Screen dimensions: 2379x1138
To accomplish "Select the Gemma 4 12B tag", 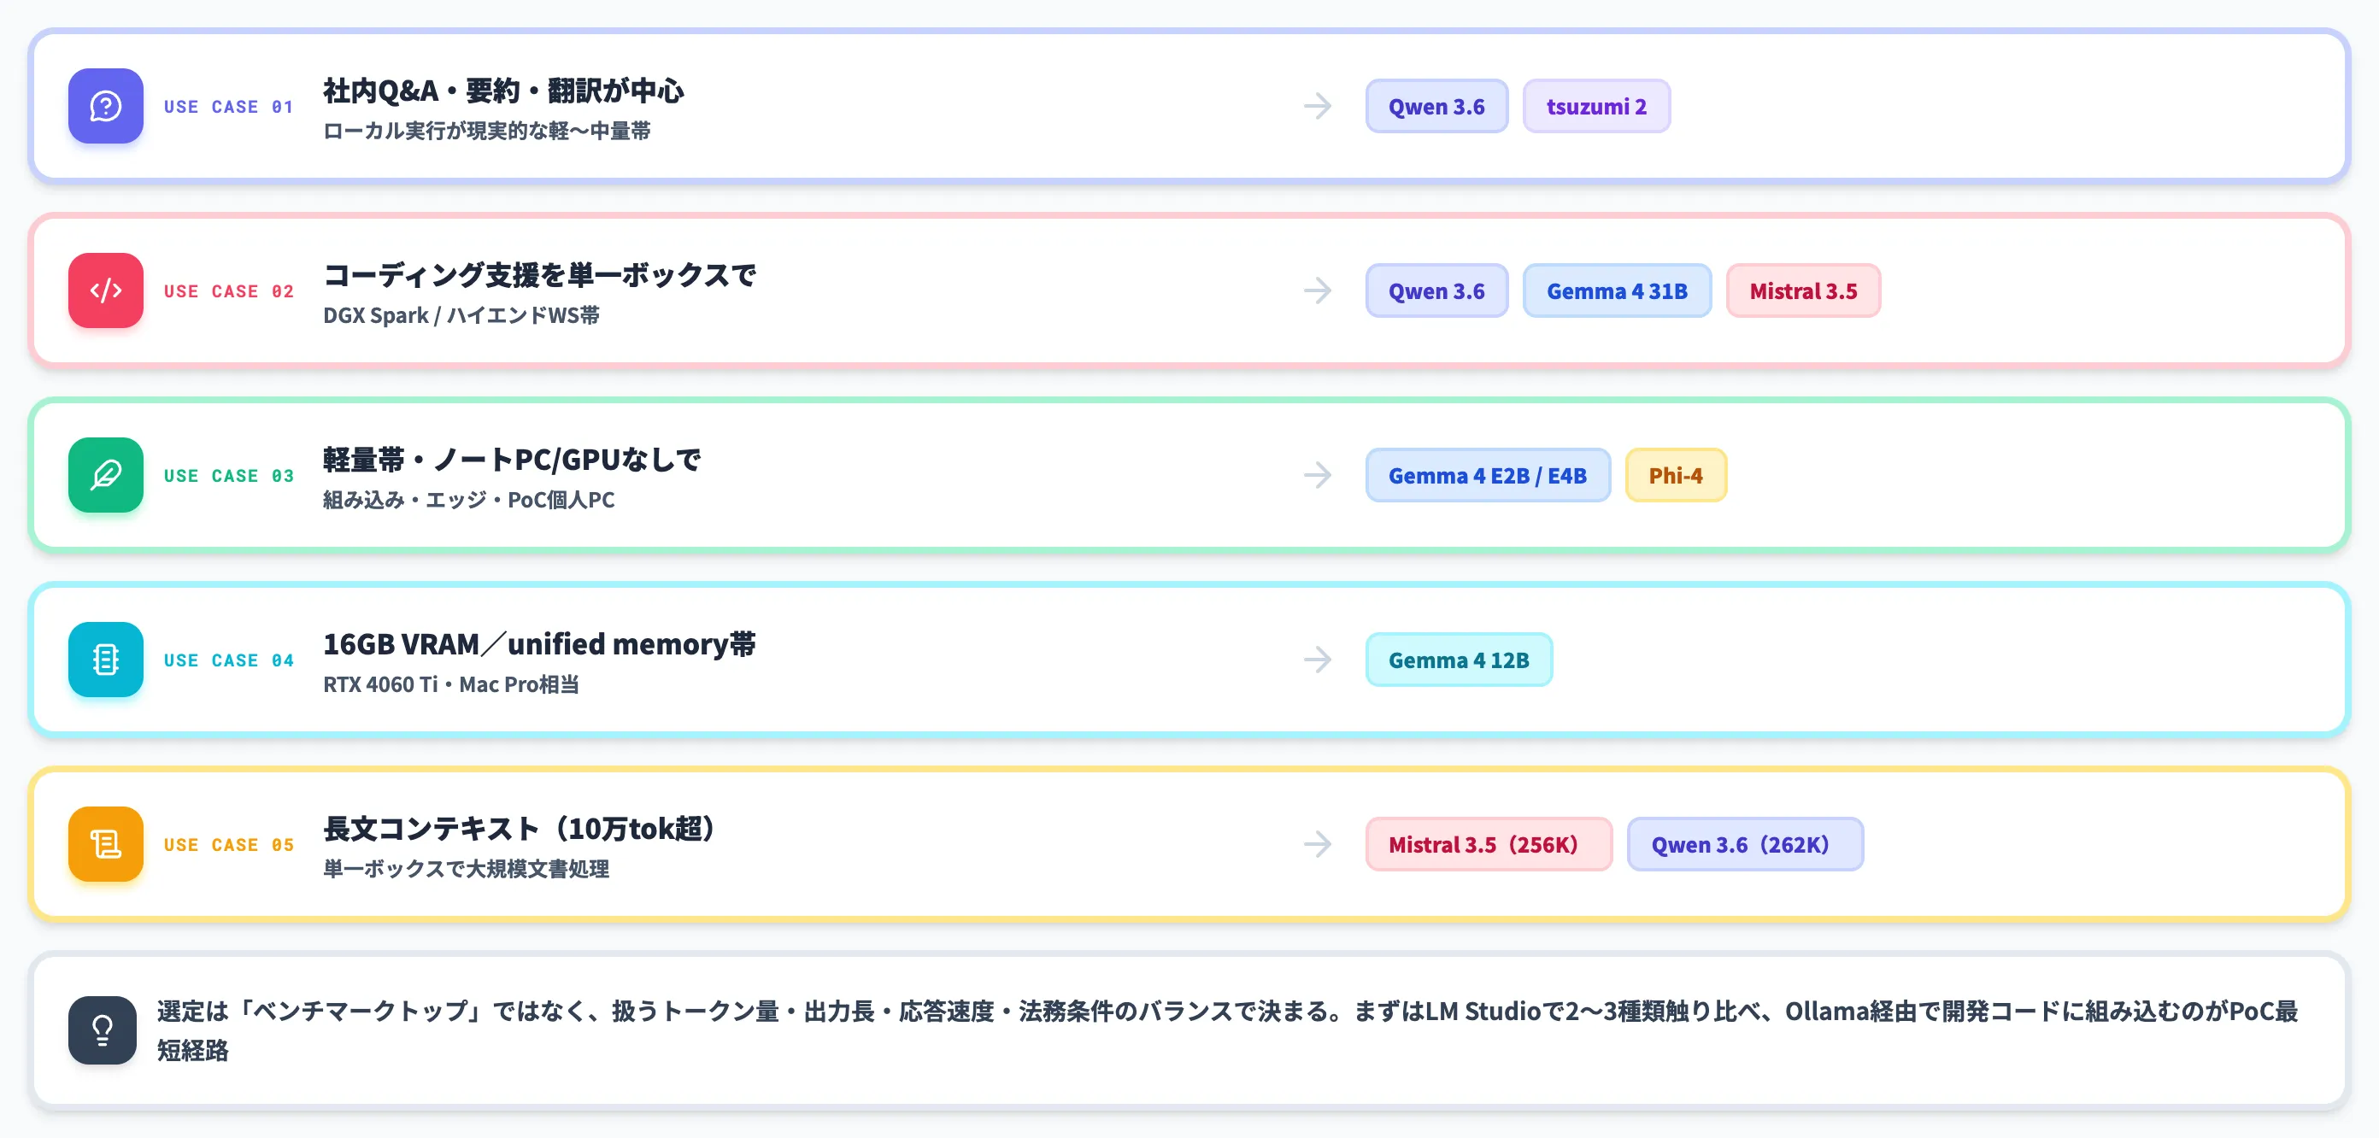I will [1460, 660].
